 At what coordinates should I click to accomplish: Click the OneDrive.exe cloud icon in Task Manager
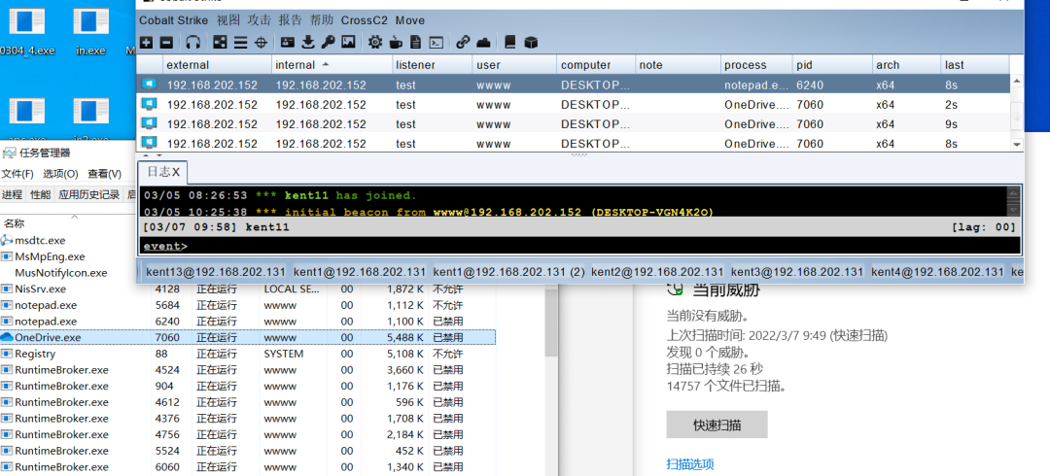click(7, 337)
